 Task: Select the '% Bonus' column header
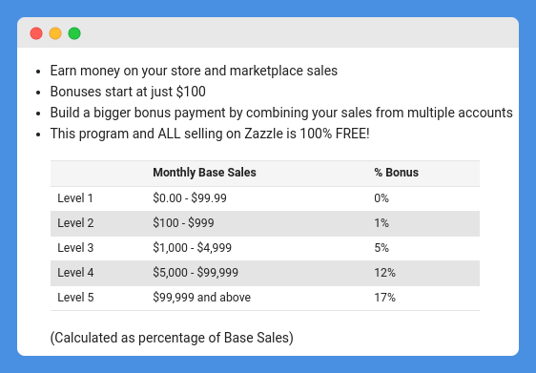pos(396,173)
